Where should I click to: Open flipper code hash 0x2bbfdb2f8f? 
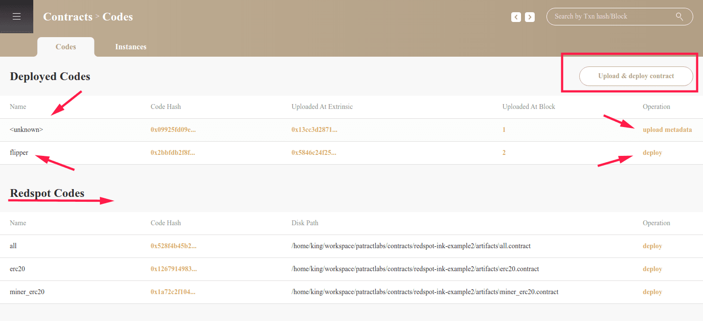[173, 153]
